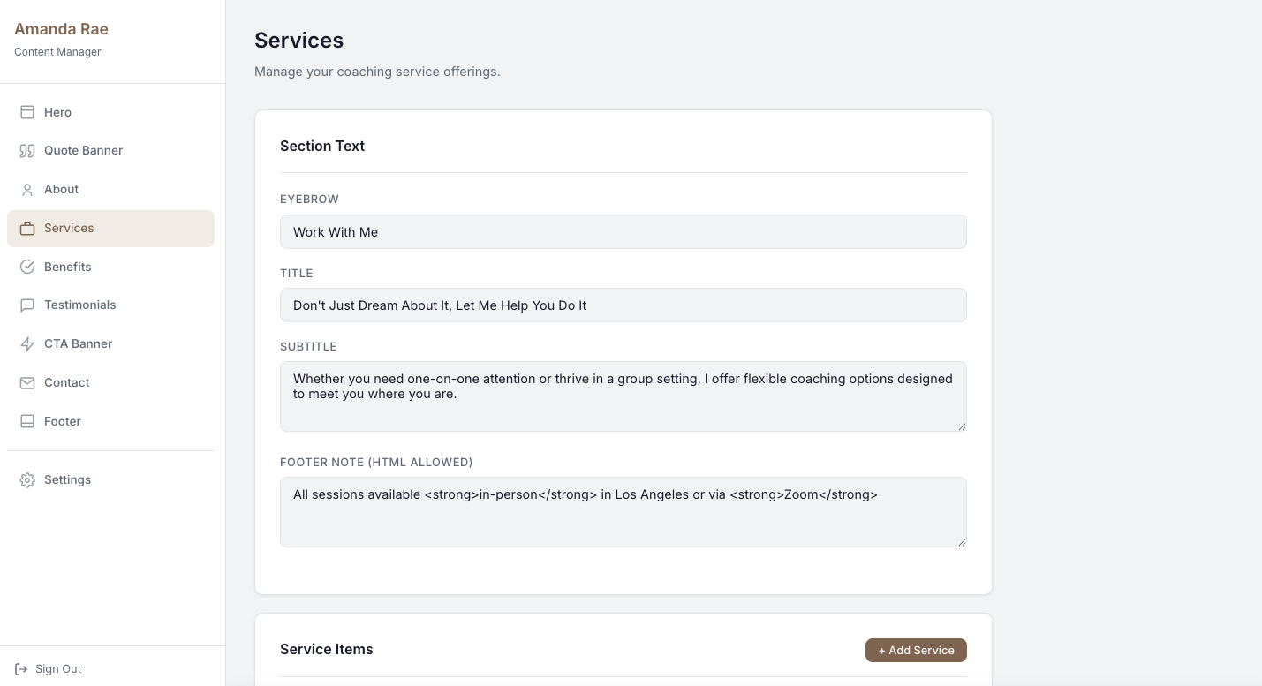Click the Eyebrow input containing Work With Me

point(623,231)
